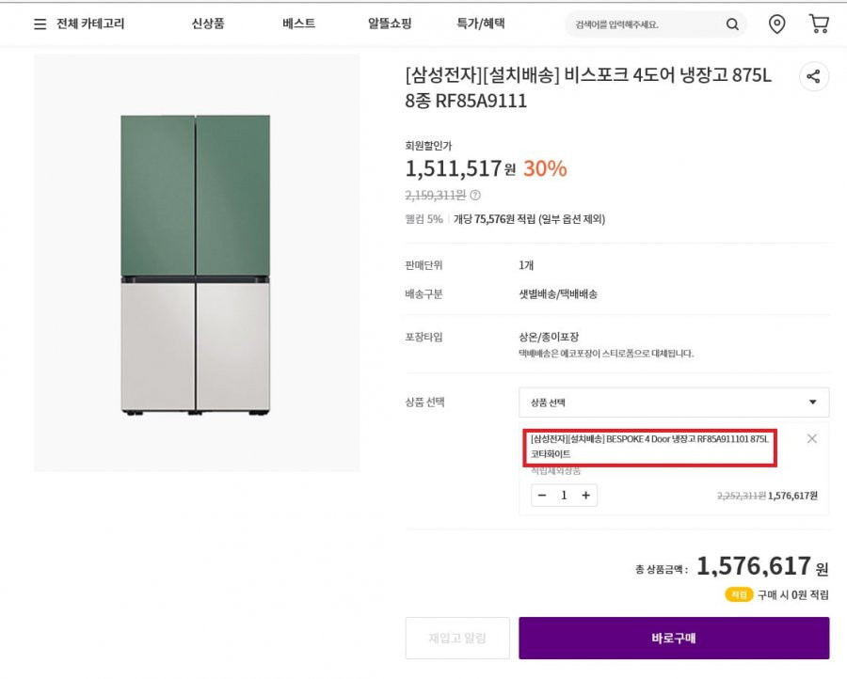Screen dimensions: 847x679
Task: Focus the search input field
Action: 646,24
